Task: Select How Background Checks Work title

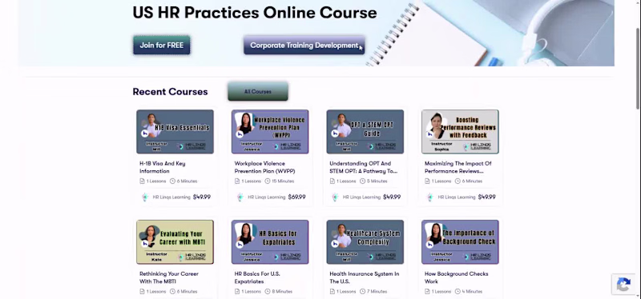Action: coord(456,277)
